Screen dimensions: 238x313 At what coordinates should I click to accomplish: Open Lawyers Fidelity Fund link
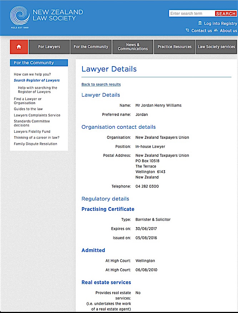pos(32,132)
